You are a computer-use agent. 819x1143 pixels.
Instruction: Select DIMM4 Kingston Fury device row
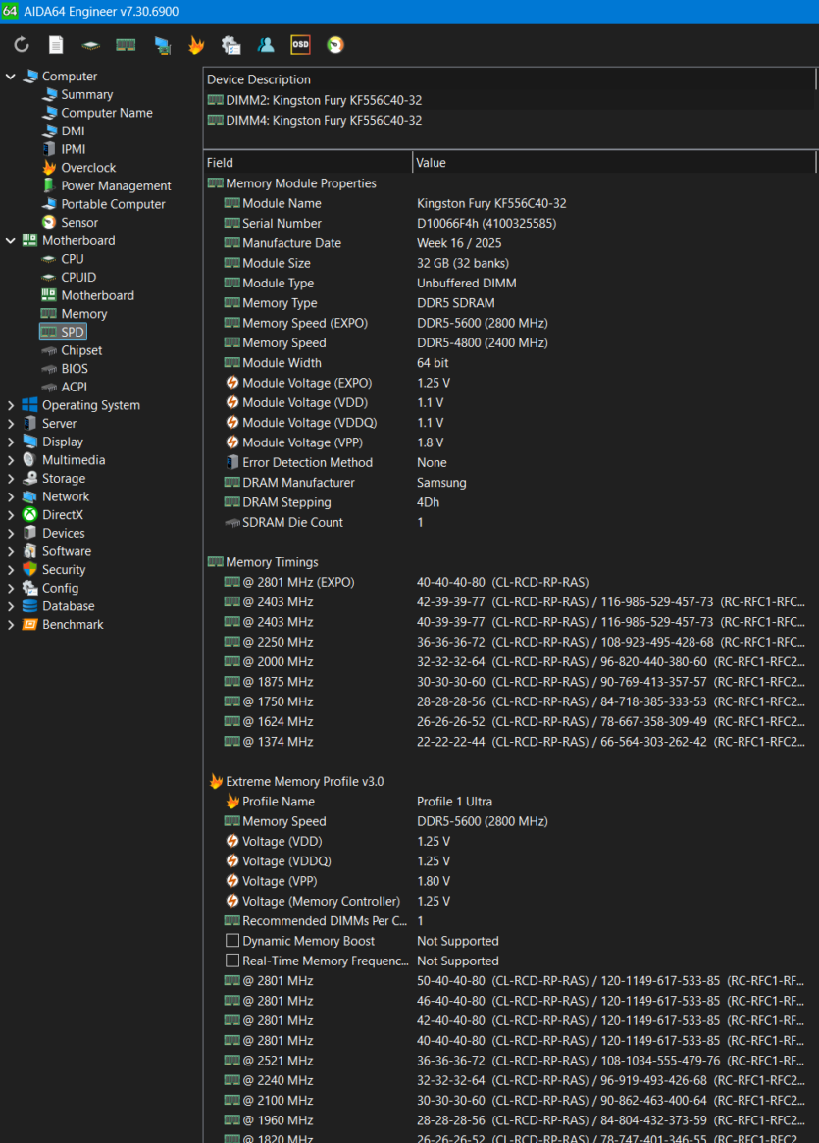point(509,121)
